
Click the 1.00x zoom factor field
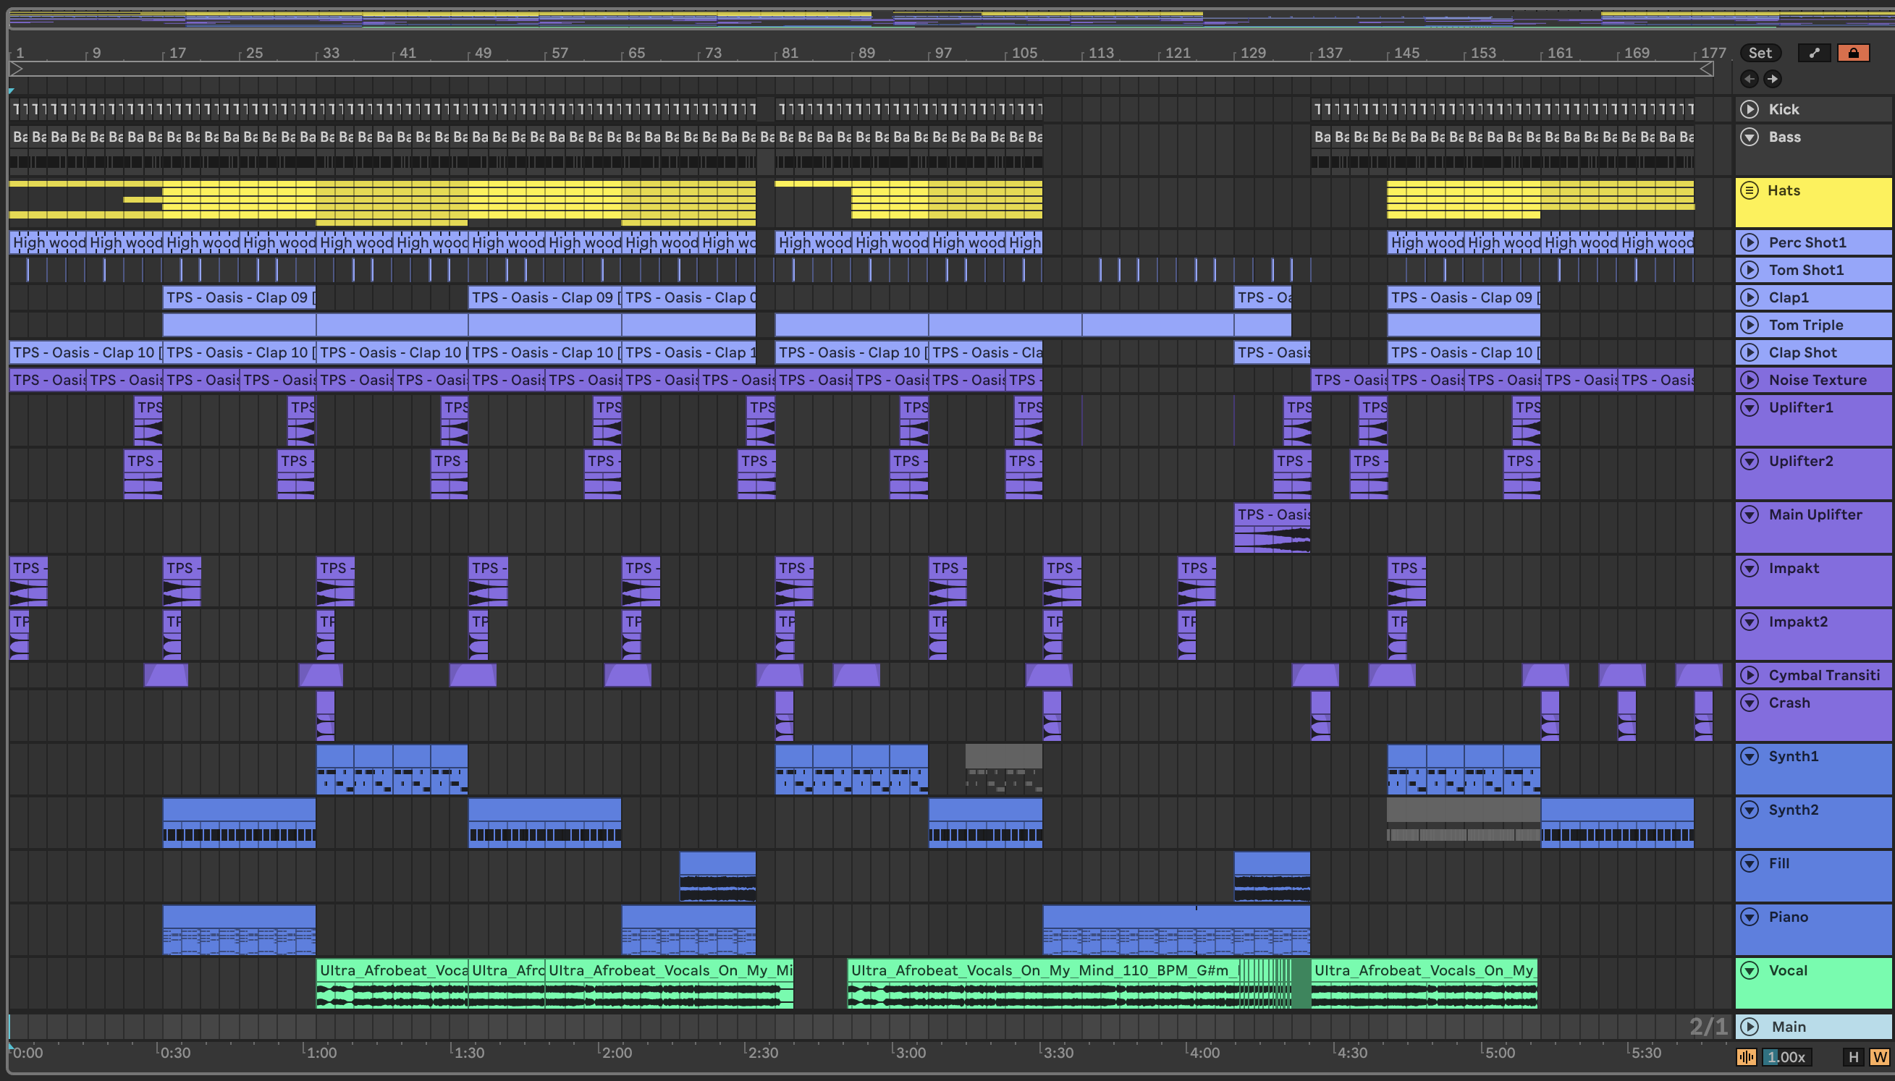1786,1056
